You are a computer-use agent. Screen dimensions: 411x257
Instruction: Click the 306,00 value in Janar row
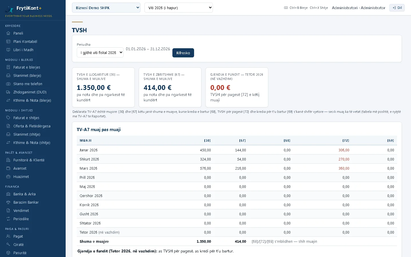click(x=344, y=150)
